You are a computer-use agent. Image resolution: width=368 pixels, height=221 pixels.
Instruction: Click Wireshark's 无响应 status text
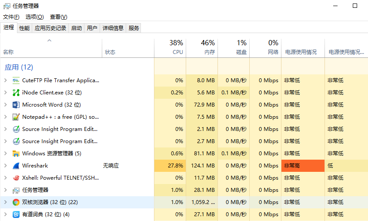pos(111,166)
